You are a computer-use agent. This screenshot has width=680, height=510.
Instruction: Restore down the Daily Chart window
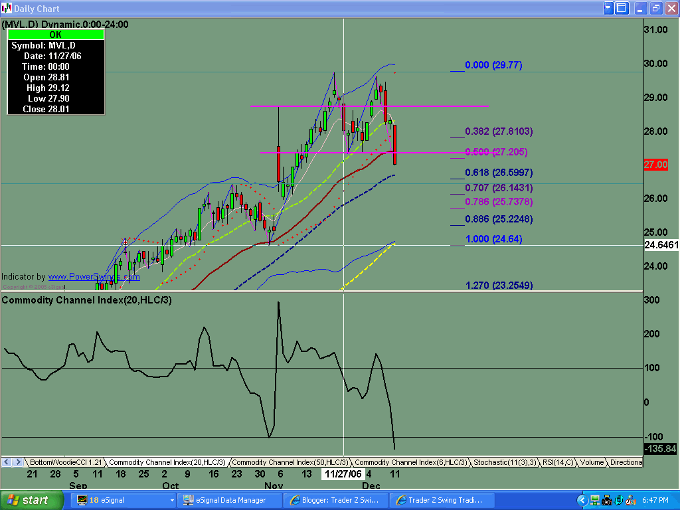pos(655,8)
